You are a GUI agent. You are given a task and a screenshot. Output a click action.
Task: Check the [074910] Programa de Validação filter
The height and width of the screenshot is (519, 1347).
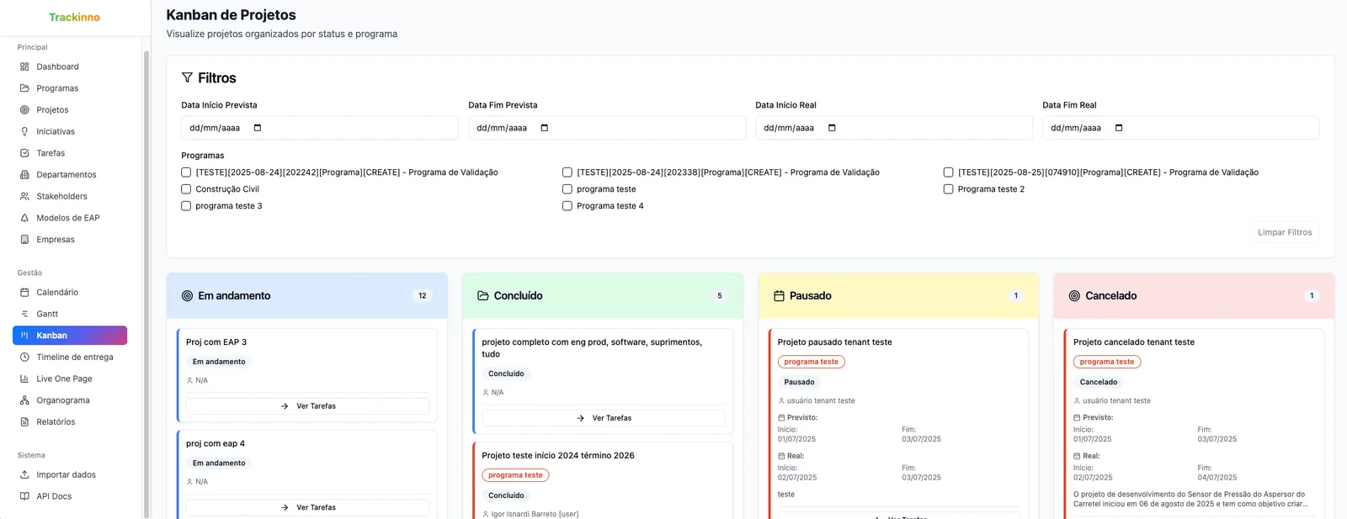tap(949, 172)
